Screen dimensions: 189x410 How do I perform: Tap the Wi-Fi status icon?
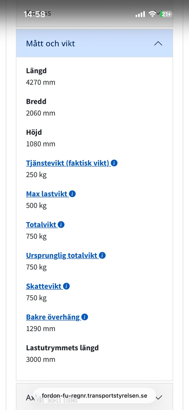pyautogui.click(x=152, y=14)
